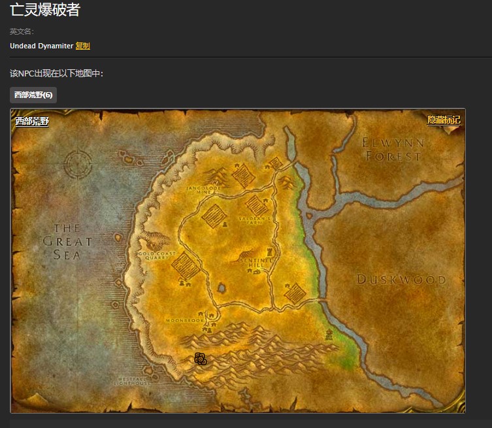Click the Sentinel Hill tower icon
This screenshot has width=492, height=428.
click(268, 251)
